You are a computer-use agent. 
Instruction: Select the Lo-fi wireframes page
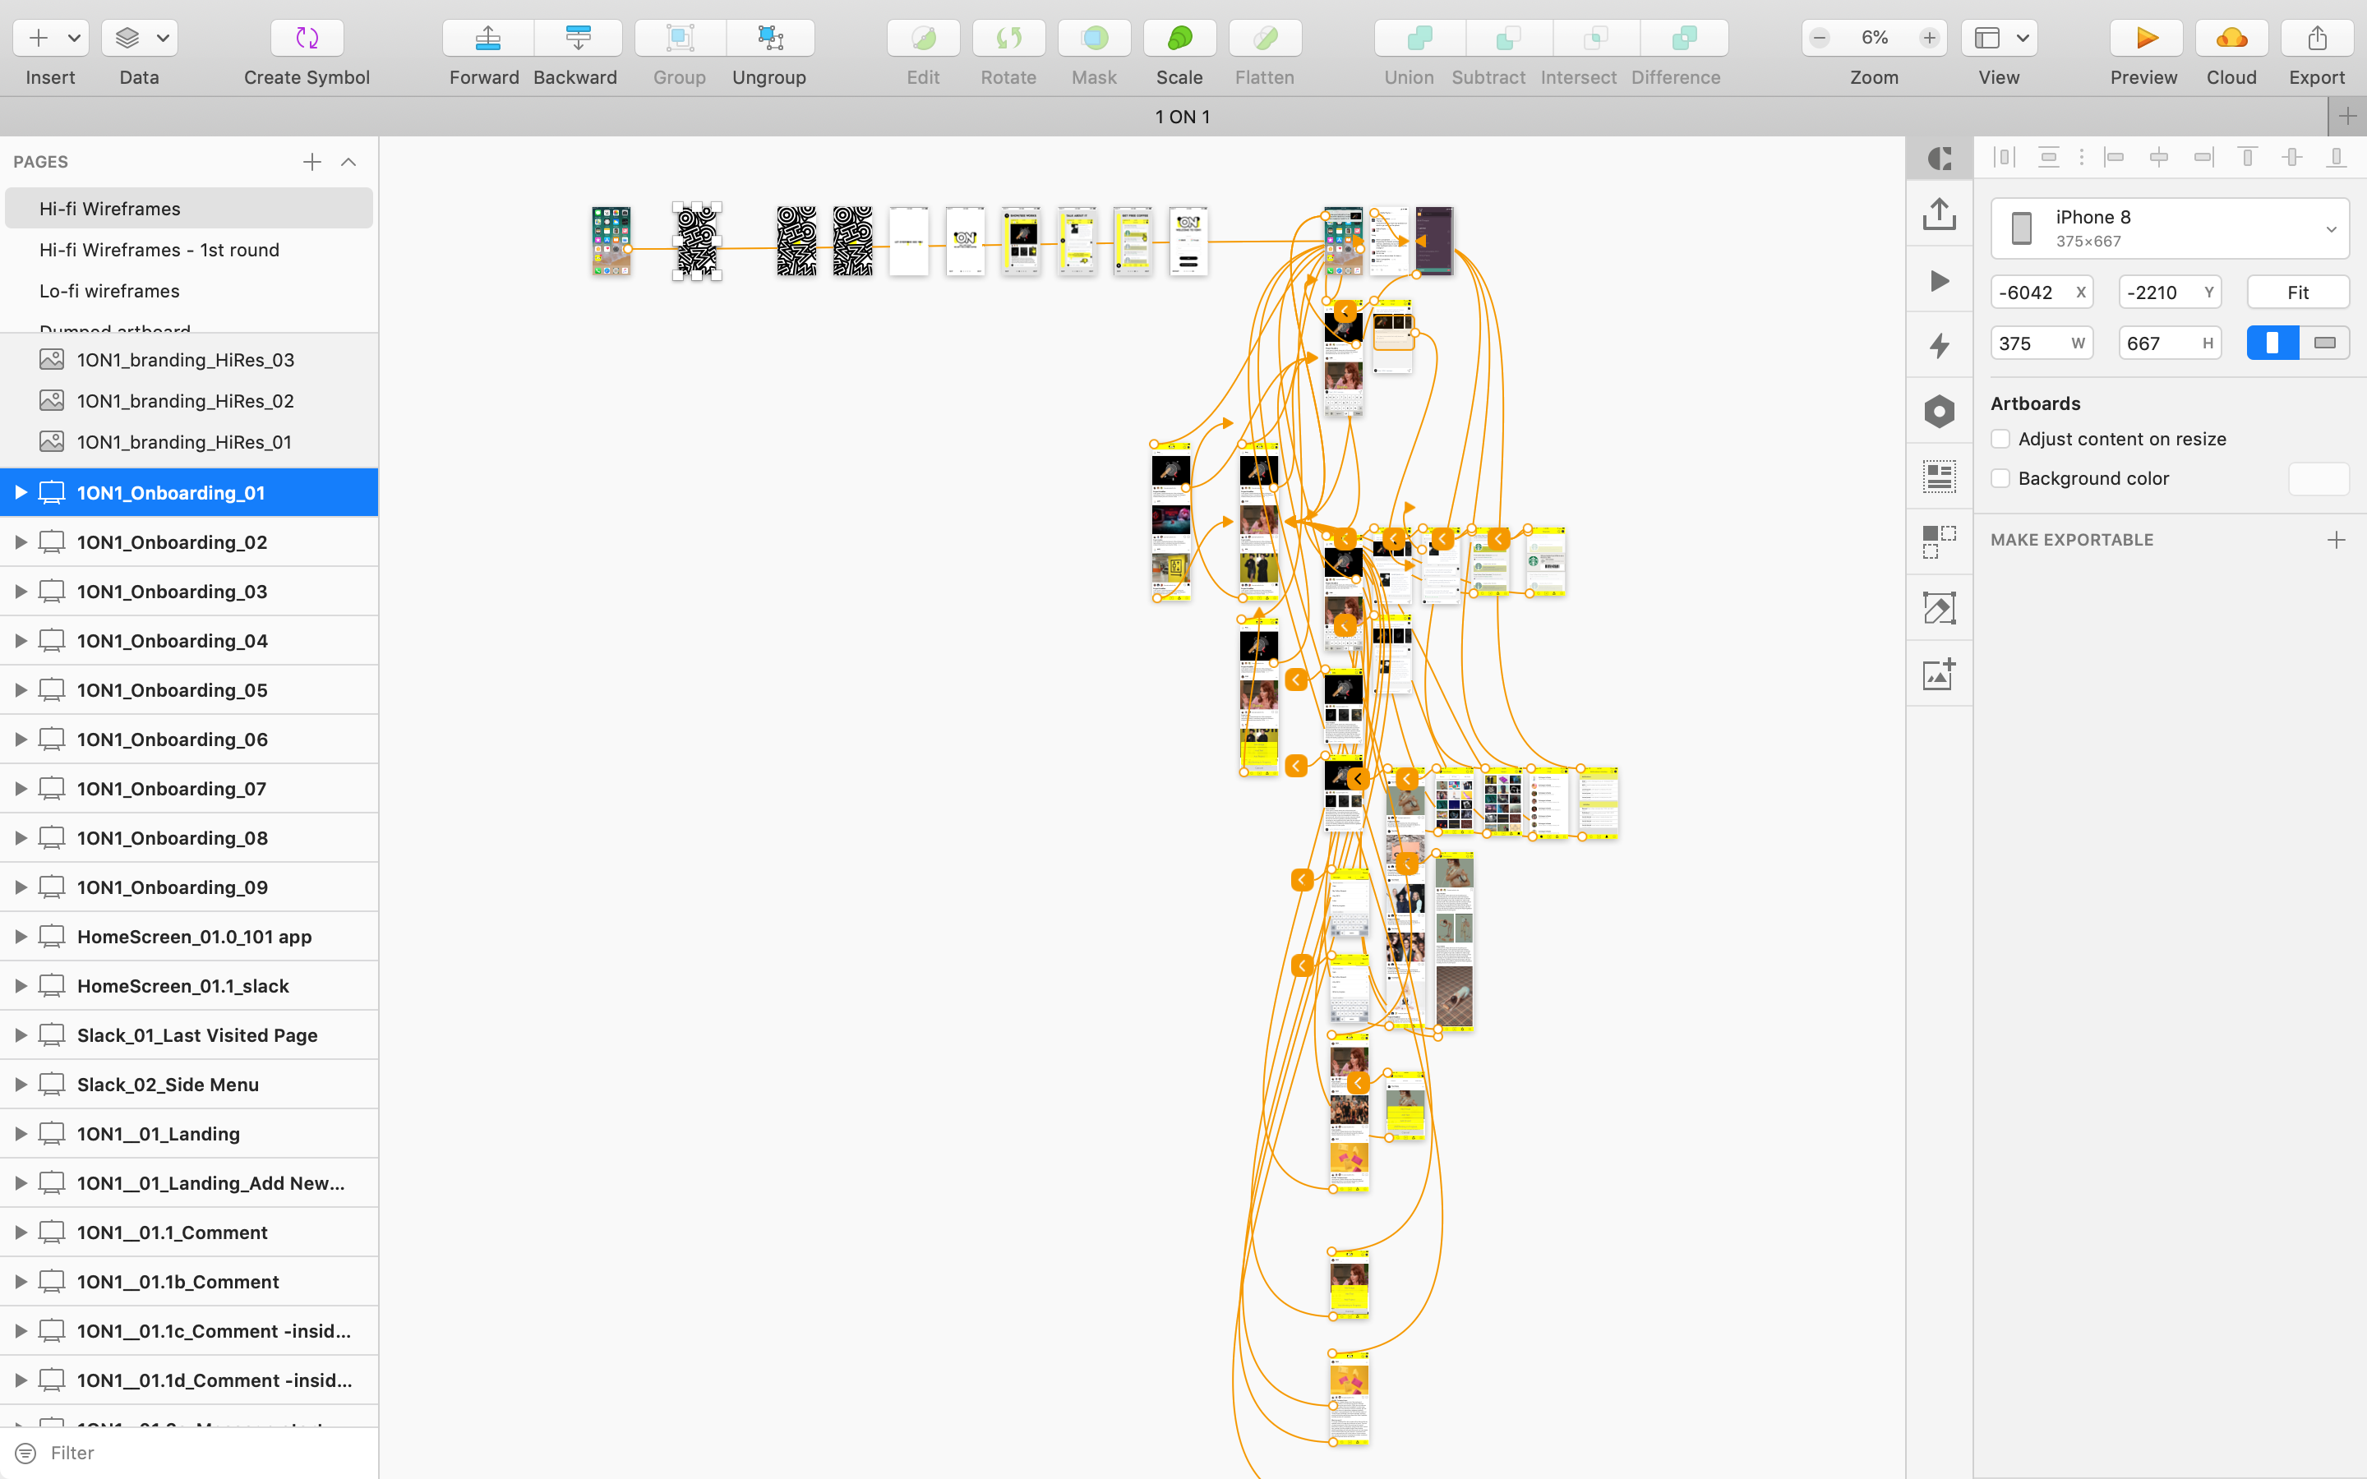[x=109, y=291]
